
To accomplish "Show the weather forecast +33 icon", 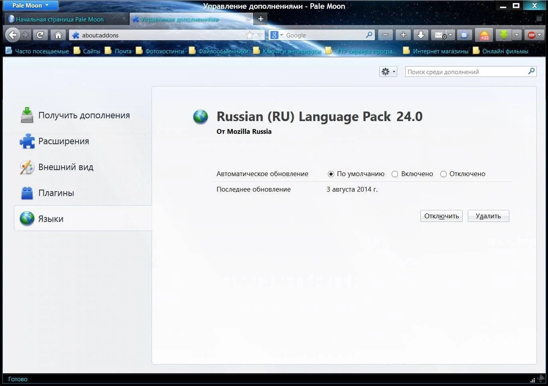I will click(x=484, y=35).
